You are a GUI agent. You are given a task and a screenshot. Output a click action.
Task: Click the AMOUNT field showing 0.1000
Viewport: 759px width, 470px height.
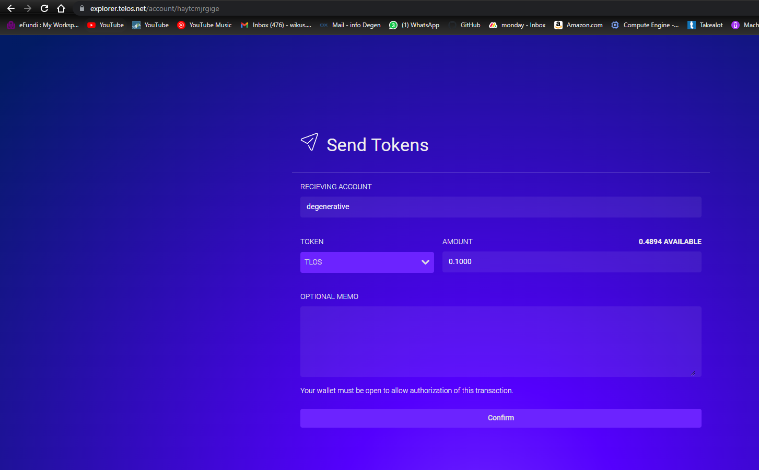tap(571, 262)
